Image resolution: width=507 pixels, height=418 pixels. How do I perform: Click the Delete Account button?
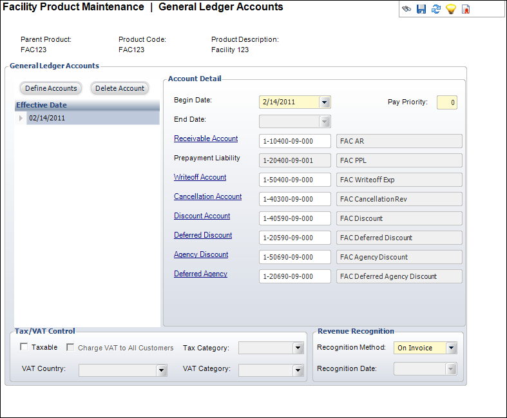[x=120, y=88]
